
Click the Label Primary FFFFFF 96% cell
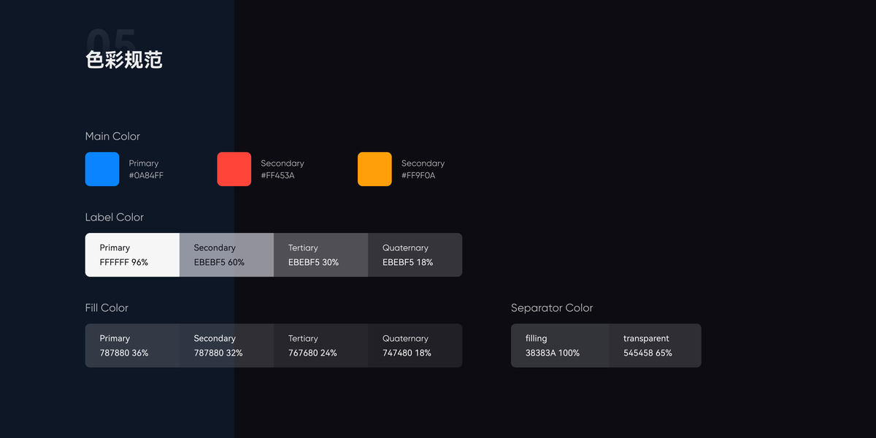[x=132, y=255]
